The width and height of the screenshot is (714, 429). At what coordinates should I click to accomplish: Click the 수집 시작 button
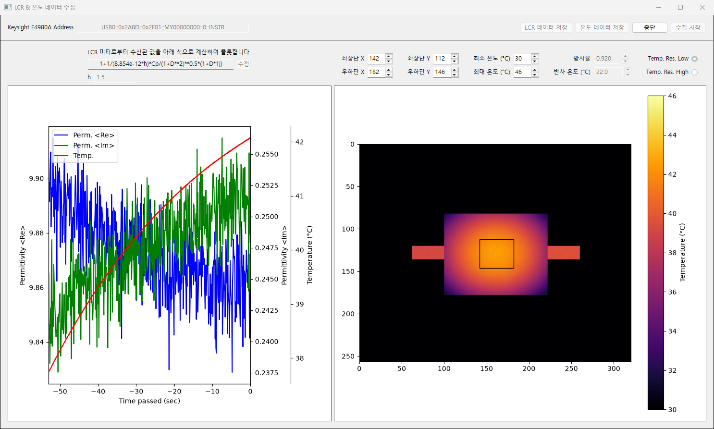click(688, 27)
